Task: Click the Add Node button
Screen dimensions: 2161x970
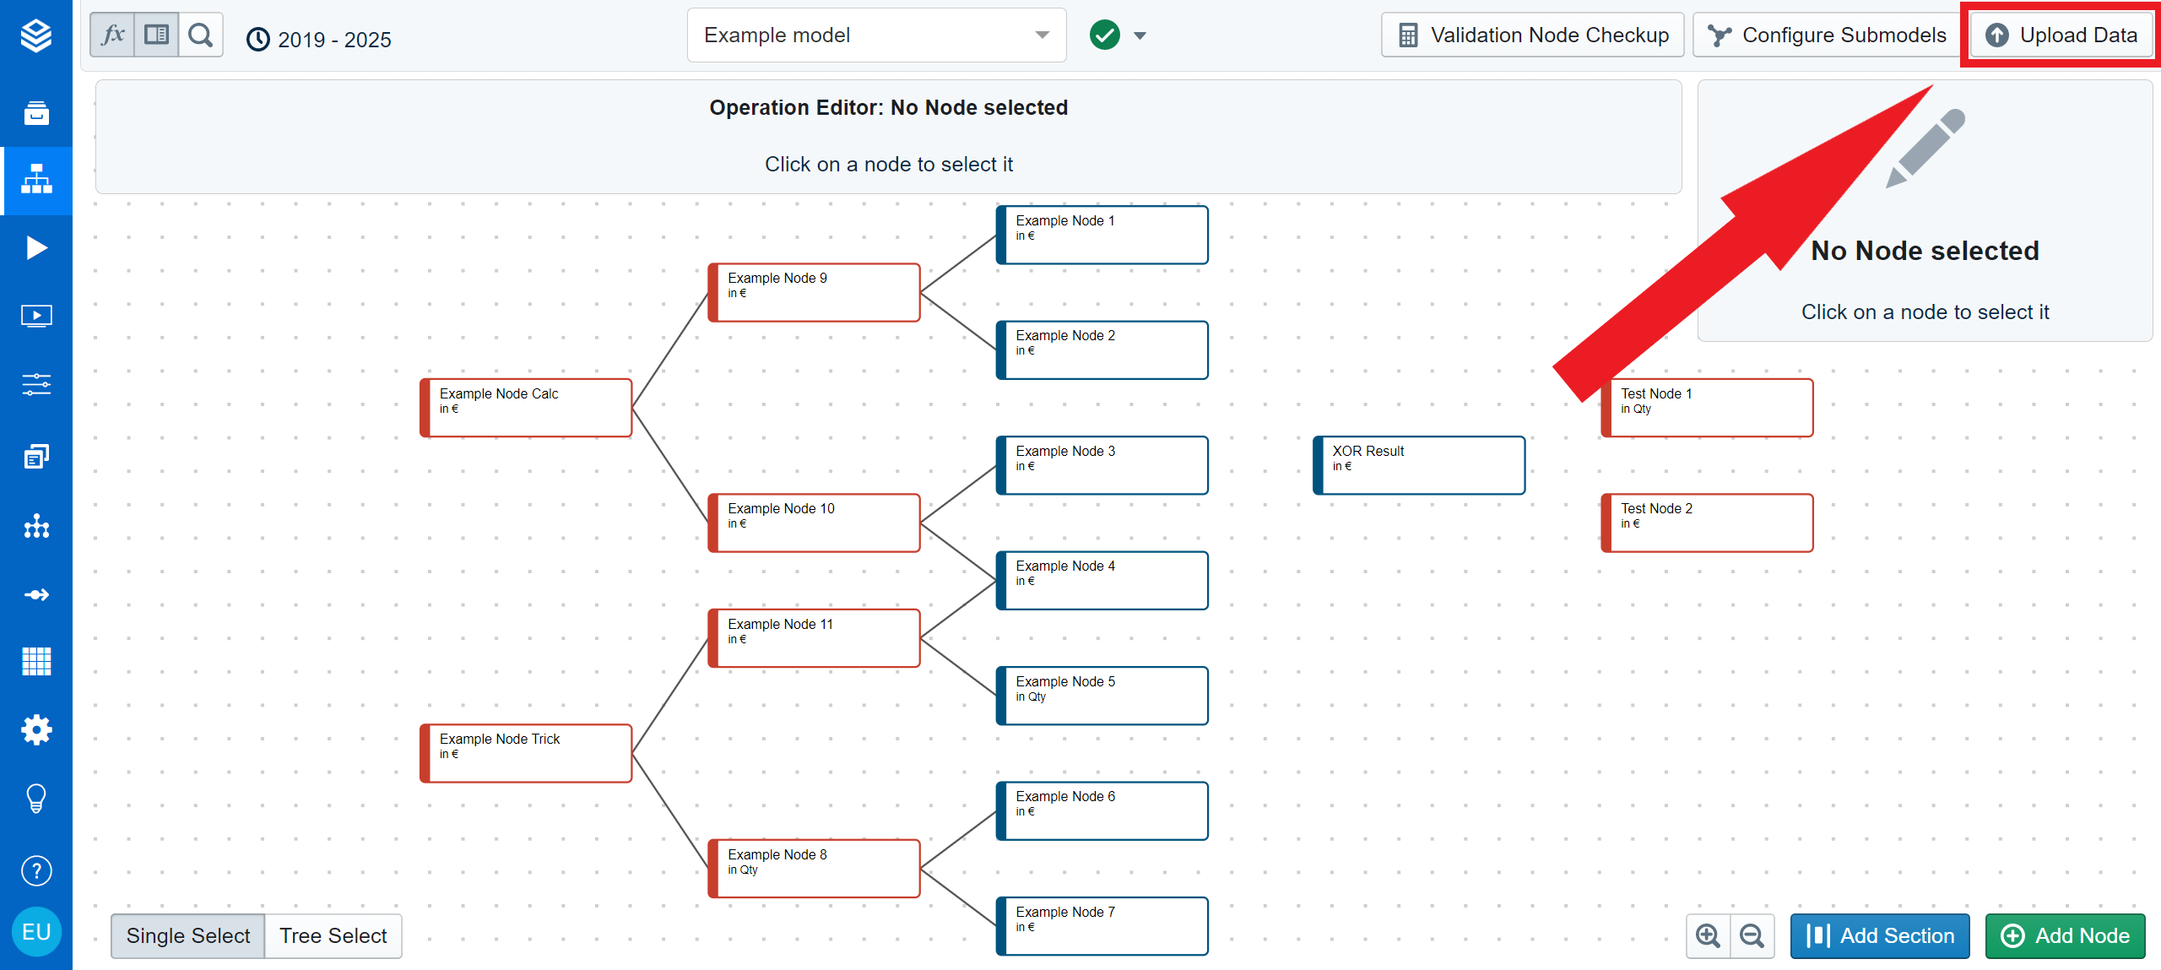Action: click(2065, 935)
